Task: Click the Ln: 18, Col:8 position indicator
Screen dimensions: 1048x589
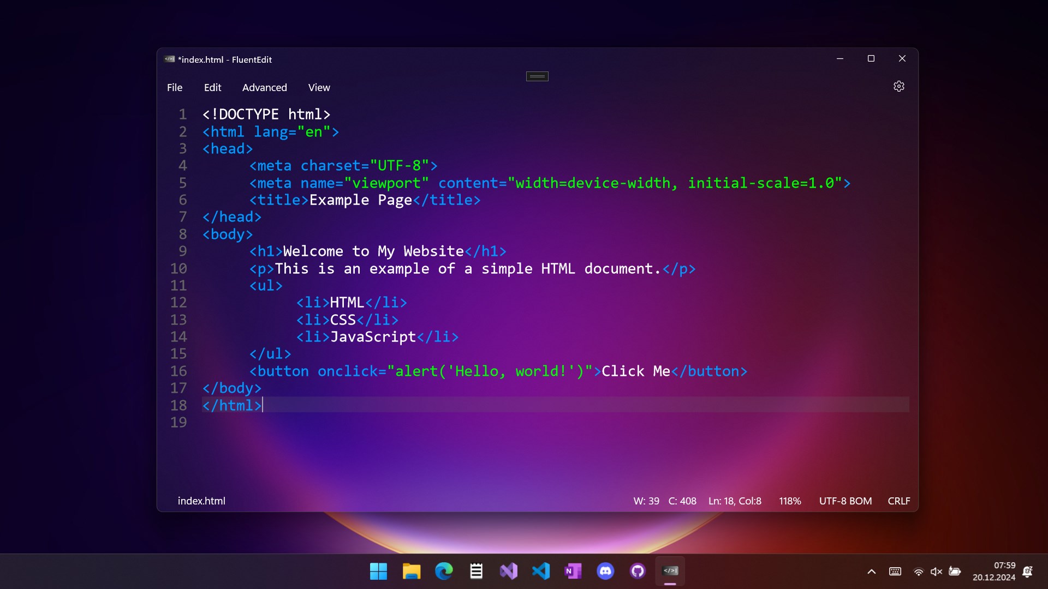Action: 735,501
